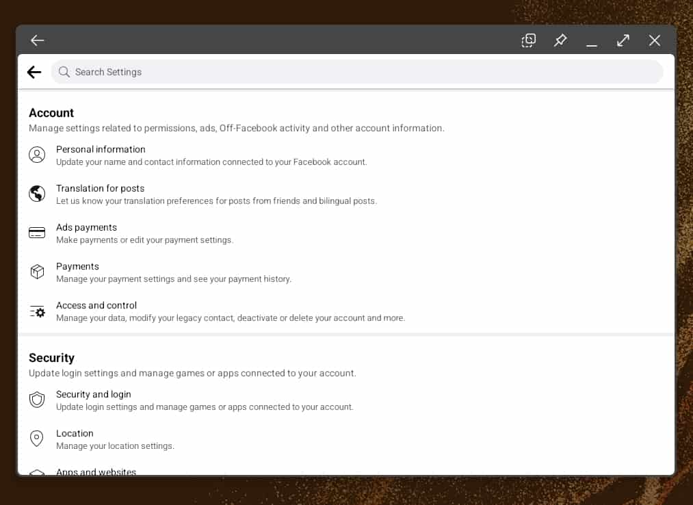Open Security and login settings
Viewport: 693px width, 505px height.
[x=93, y=395]
